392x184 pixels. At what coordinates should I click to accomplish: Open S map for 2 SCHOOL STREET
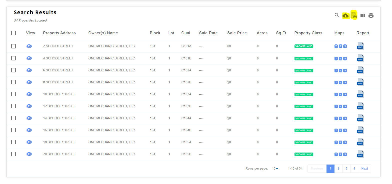click(x=345, y=46)
